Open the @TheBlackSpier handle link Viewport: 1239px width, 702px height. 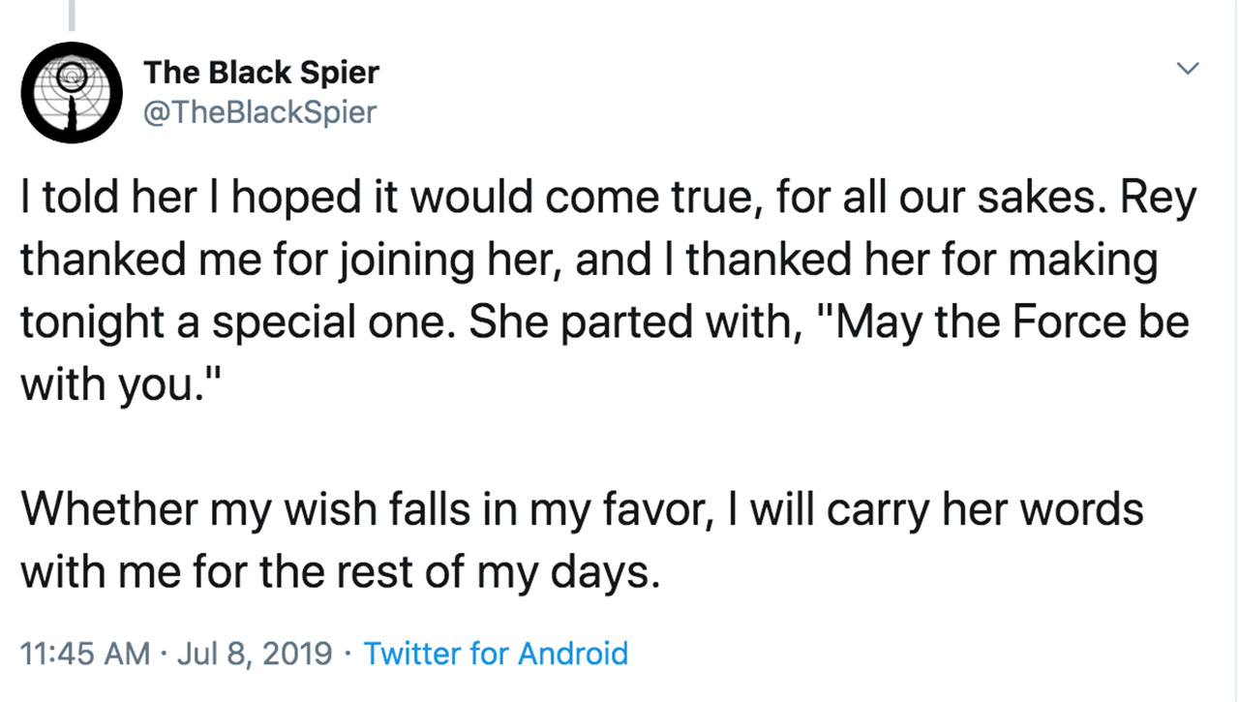(259, 112)
